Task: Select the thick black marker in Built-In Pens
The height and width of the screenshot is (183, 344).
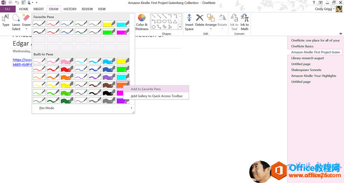Action: click(x=109, y=93)
